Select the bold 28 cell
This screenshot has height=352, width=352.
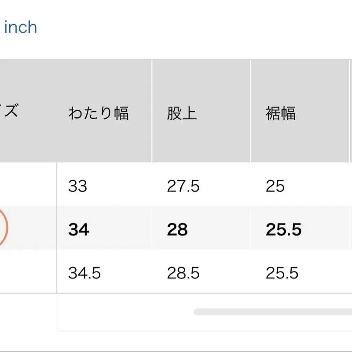click(x=177, y=229)
